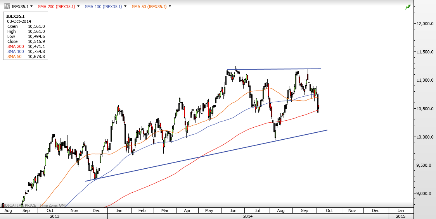Screen dimensions: 436x219
Task: Click the SMA 50 value 10,678.8
Action: [x=36, y=56]
